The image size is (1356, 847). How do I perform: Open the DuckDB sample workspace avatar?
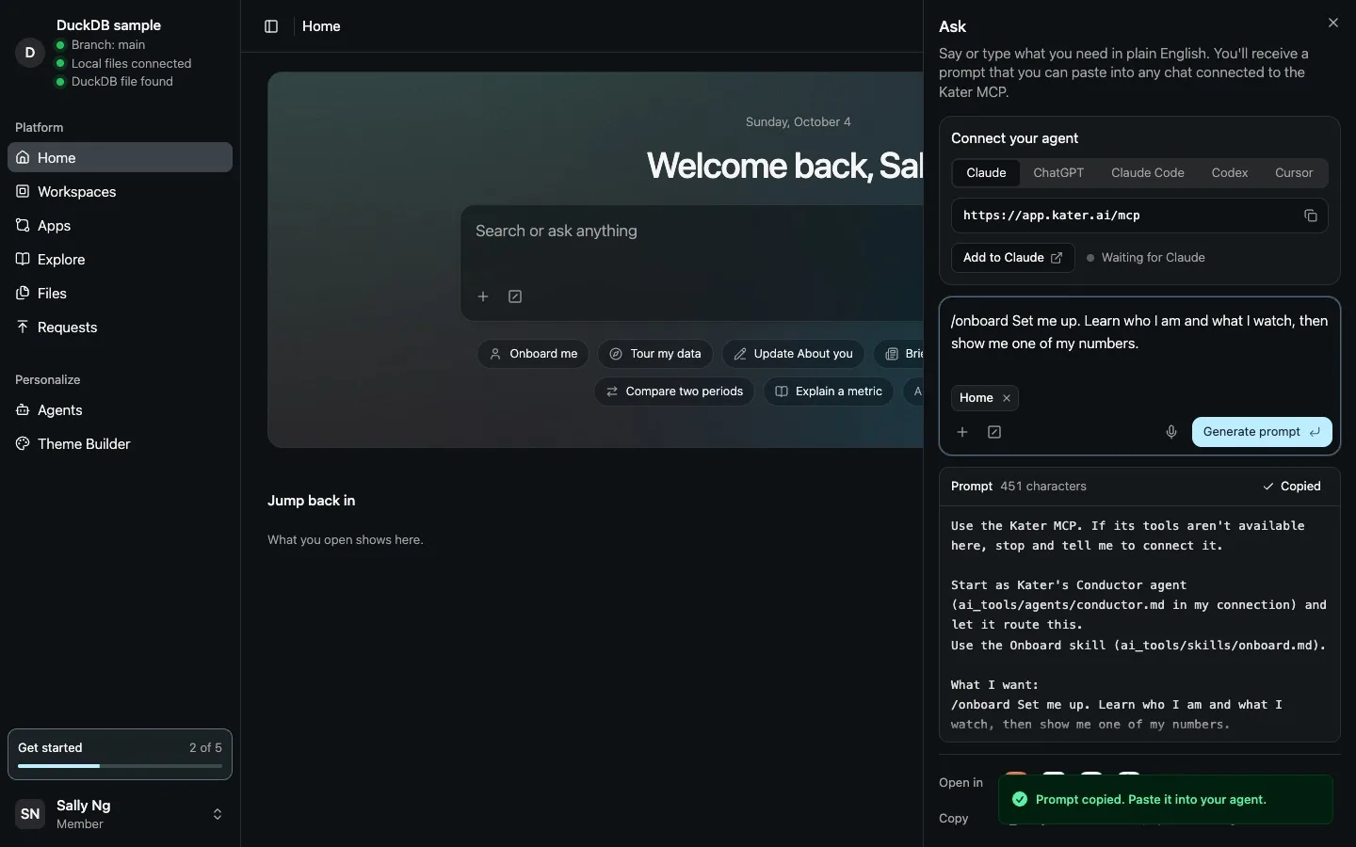pos(30,53)
